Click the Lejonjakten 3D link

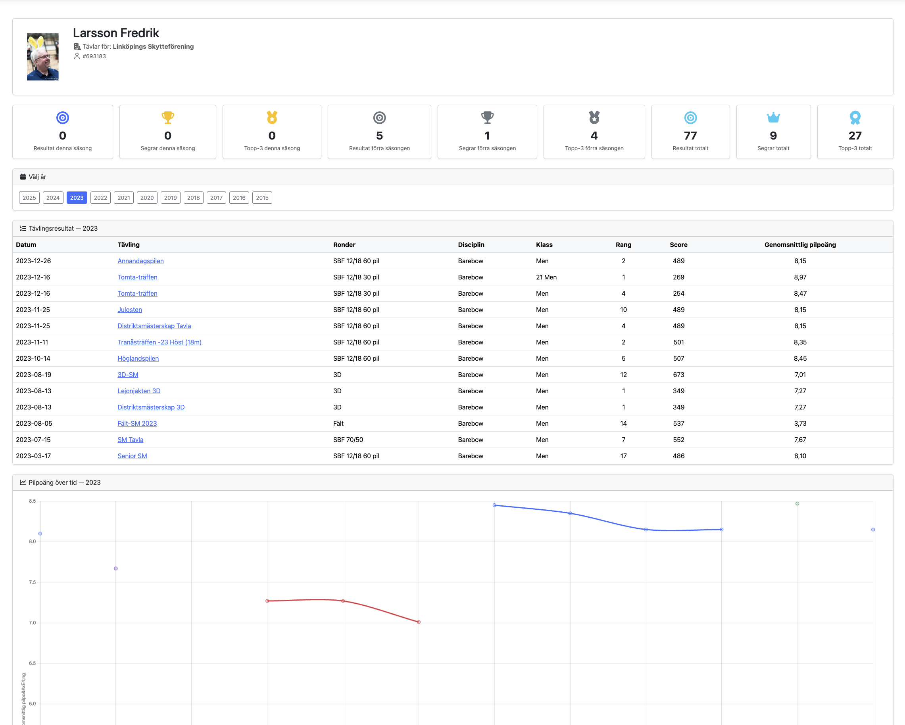point(139,391)
